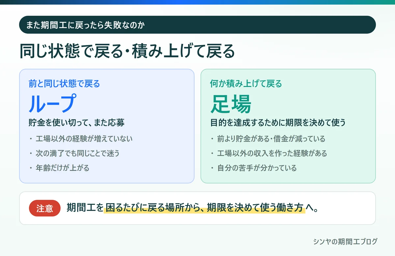The image size is (395, 256).
Task: Click the large blue word 'ループ'
Action: point(53,104)
